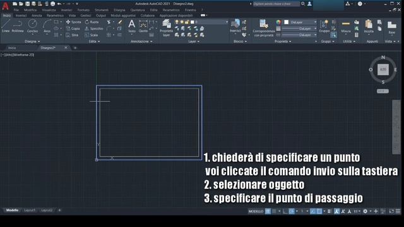The width and height of the screenshot is (404, 227).
Task: Click Corrispondenza con proprietà tool
Action: click(263, 28)
